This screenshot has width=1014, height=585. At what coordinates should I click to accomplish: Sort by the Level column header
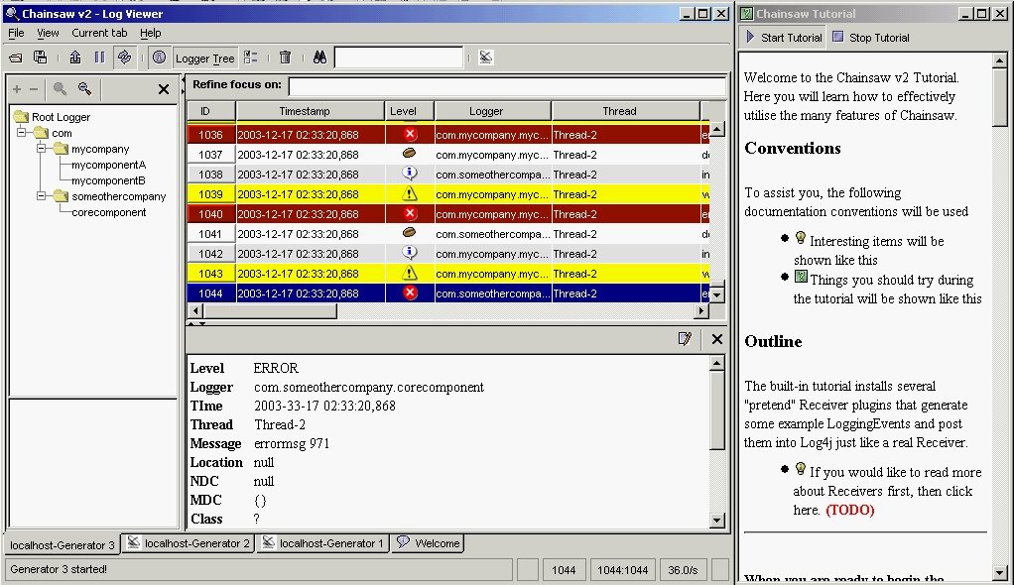pyautogui.click(x=410, y=111)
